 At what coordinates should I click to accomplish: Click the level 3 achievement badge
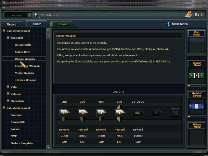click(101, 113)
